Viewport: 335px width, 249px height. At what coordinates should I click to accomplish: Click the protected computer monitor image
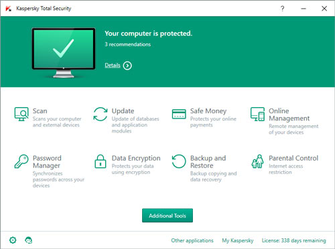point(64,53)
